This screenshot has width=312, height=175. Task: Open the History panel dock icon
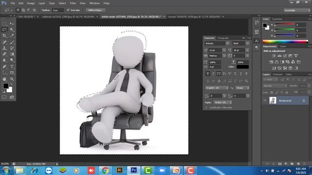click(257, 22)
